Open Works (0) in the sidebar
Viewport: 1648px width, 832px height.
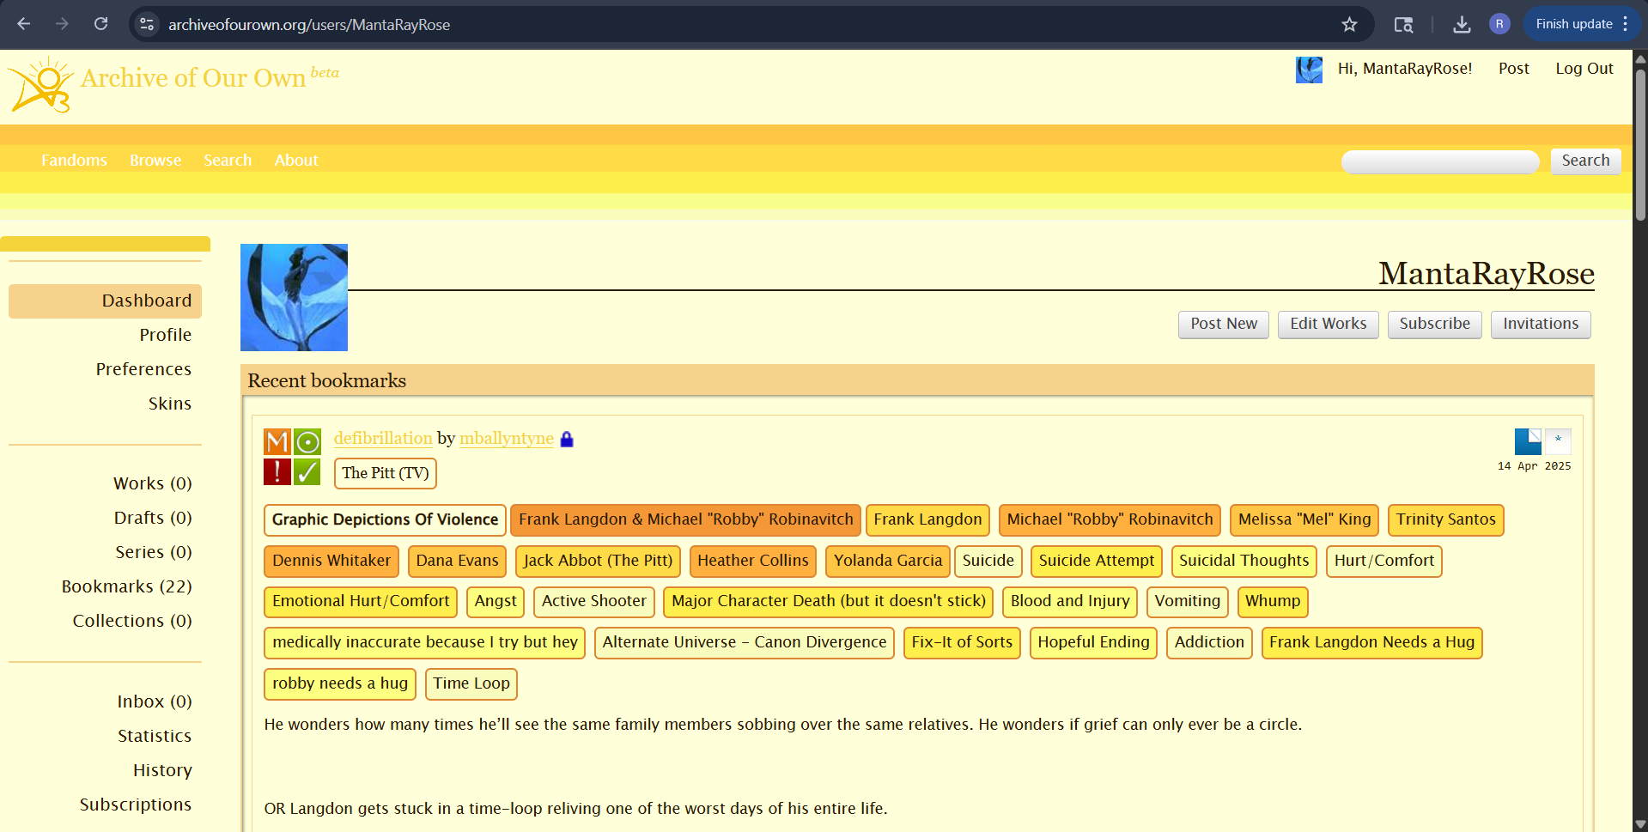[152, 483]
